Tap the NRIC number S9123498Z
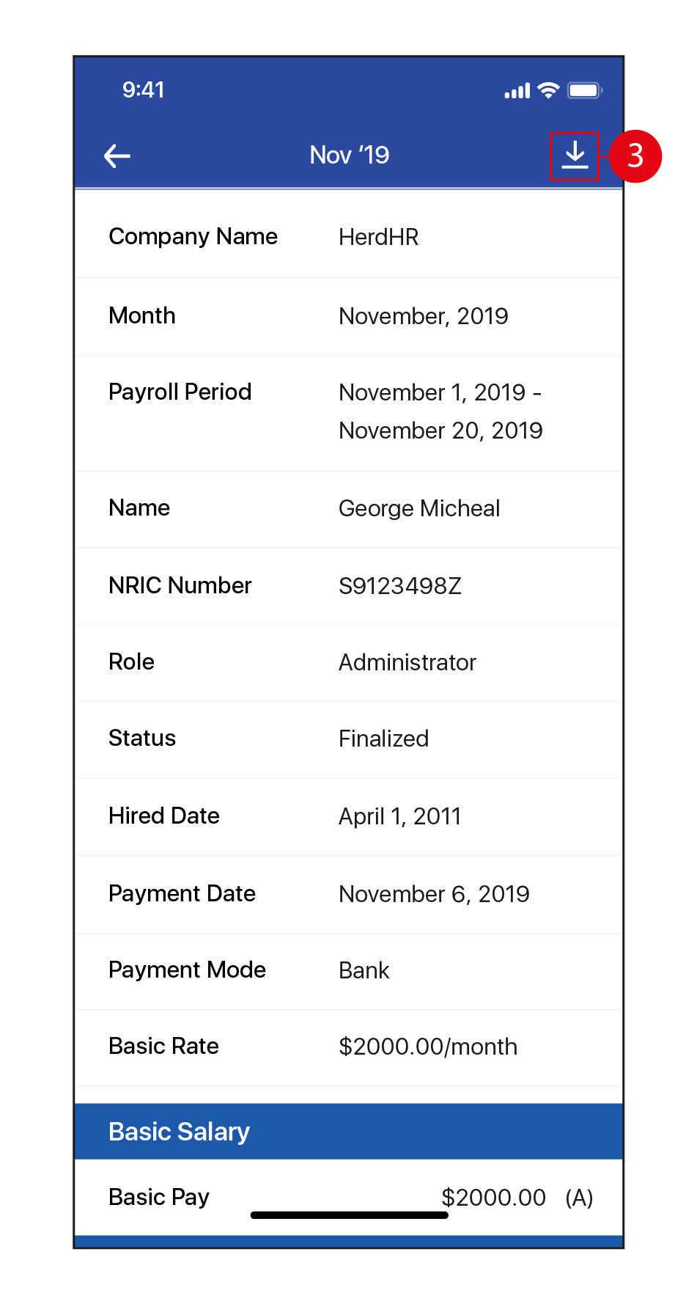Viewport: 697px width, 1304px height. [399, 587]
